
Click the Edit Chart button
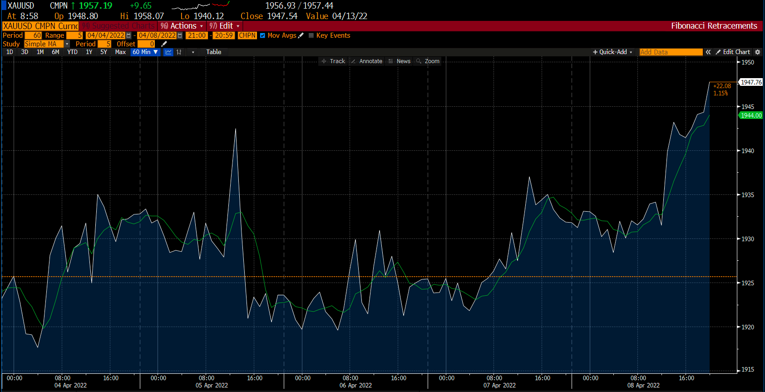coord(733,52)
